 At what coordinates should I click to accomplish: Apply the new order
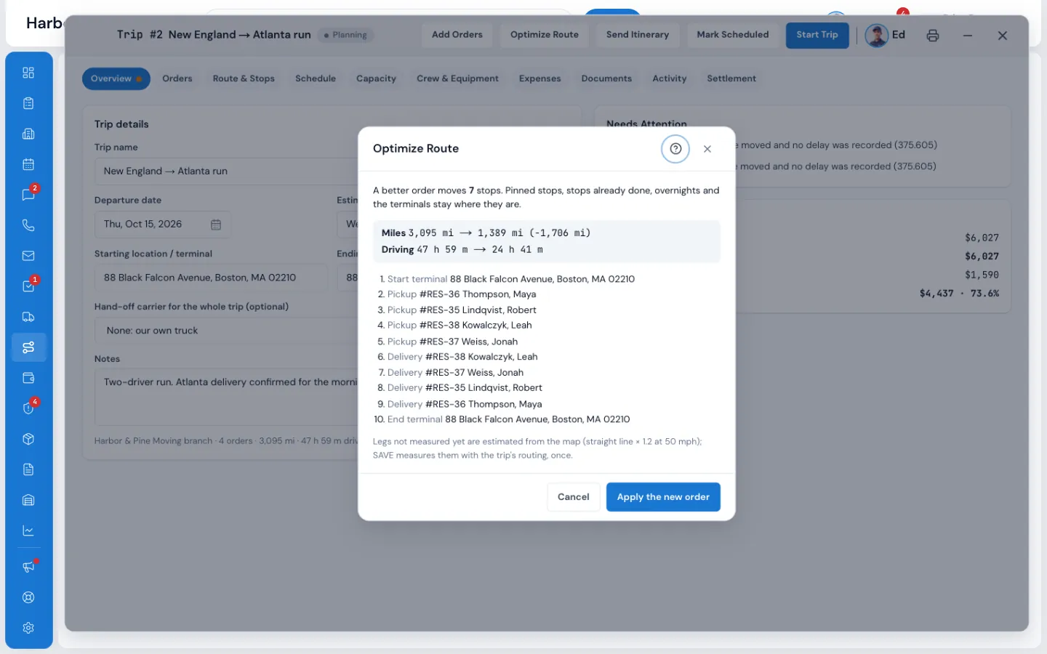coord(663,497)
